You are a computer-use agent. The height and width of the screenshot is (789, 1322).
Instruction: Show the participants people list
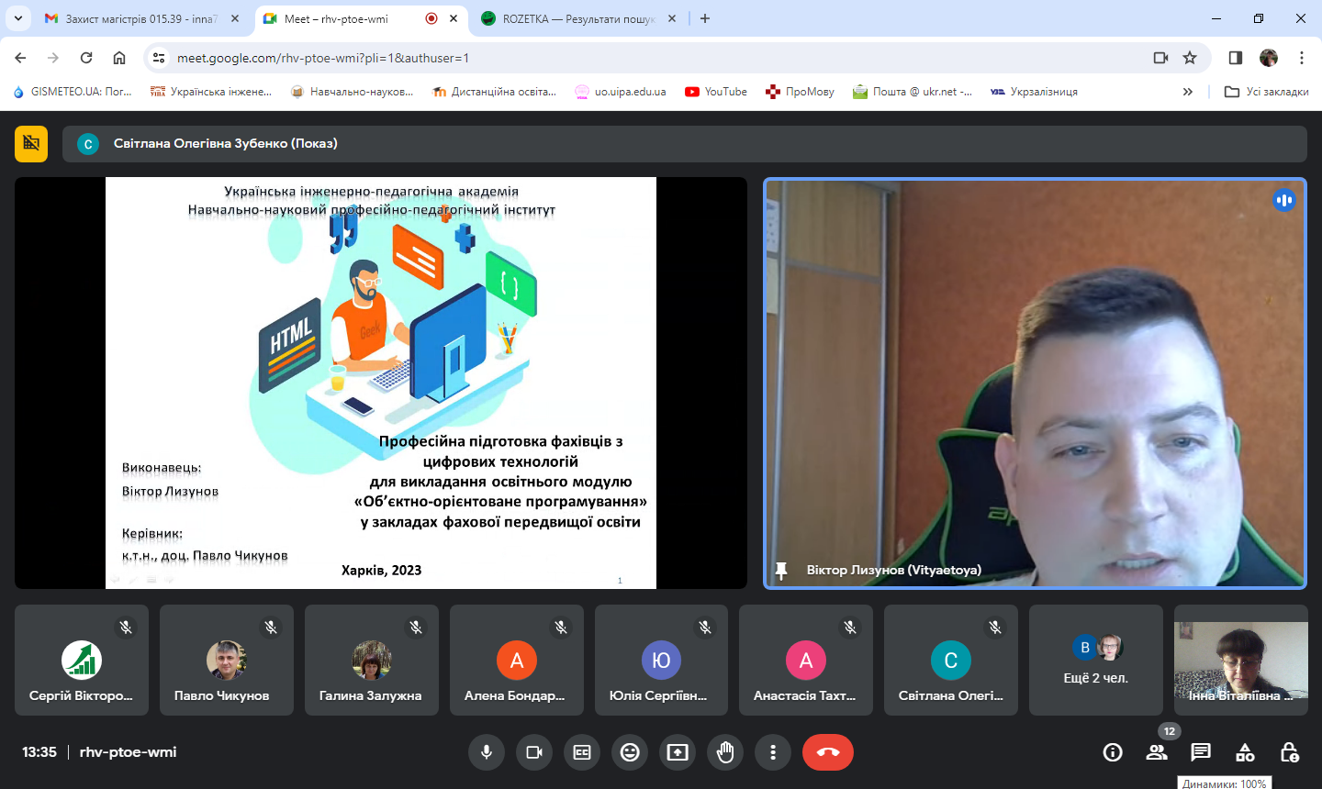coord(1157,752)
